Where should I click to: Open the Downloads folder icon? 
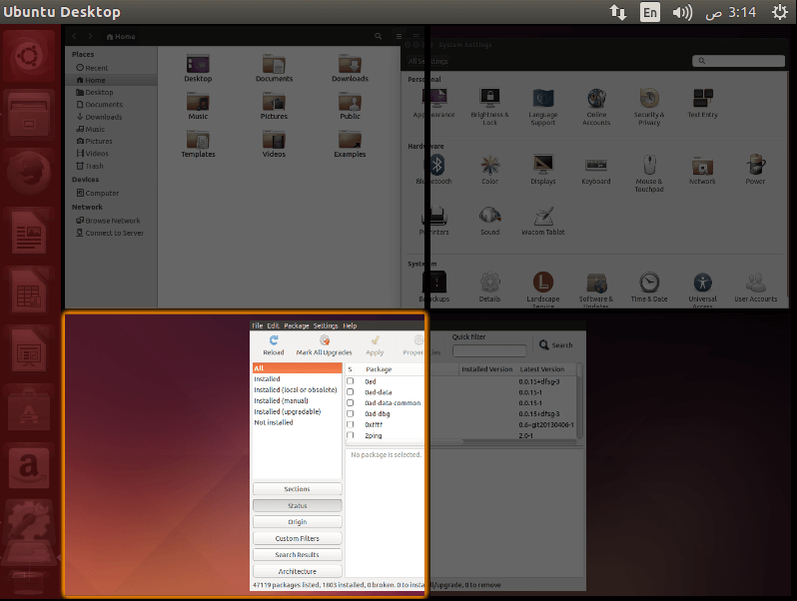point(350,64)
